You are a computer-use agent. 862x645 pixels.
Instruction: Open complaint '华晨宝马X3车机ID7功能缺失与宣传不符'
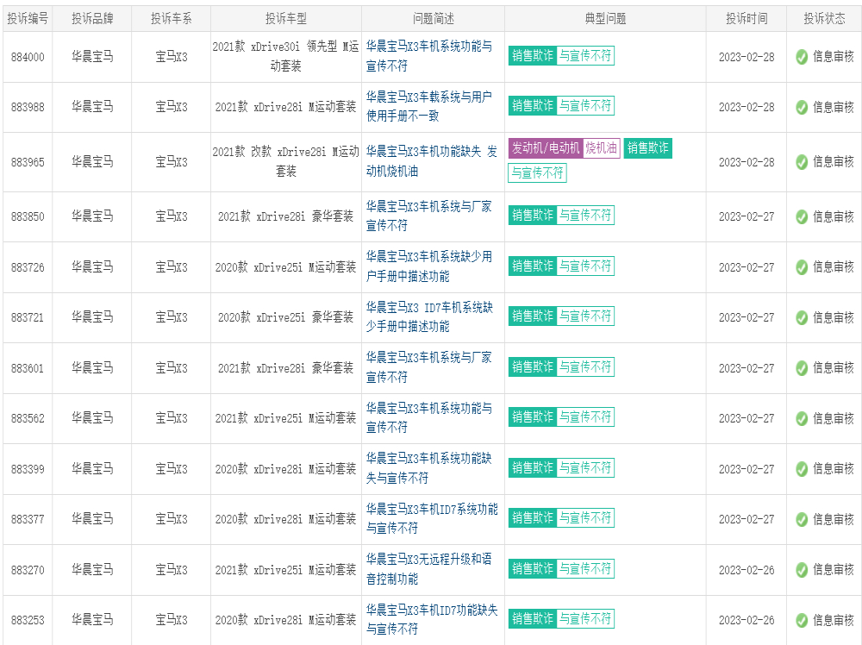432,619
